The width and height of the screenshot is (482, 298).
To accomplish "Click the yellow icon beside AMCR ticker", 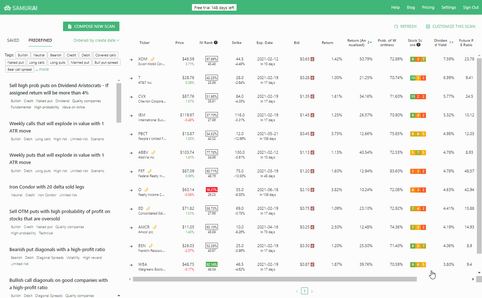I will pyautogui.click(x=155, y=227).
